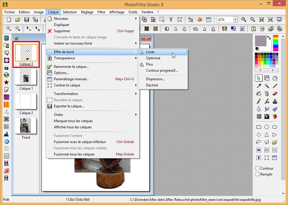Open the Filtre menu
This screenshot has height=205, width=288.
(101, 12)
